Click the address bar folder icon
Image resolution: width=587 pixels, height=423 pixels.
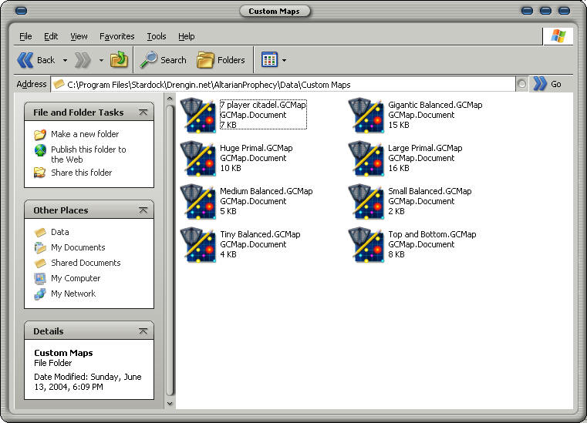point(59,84)
